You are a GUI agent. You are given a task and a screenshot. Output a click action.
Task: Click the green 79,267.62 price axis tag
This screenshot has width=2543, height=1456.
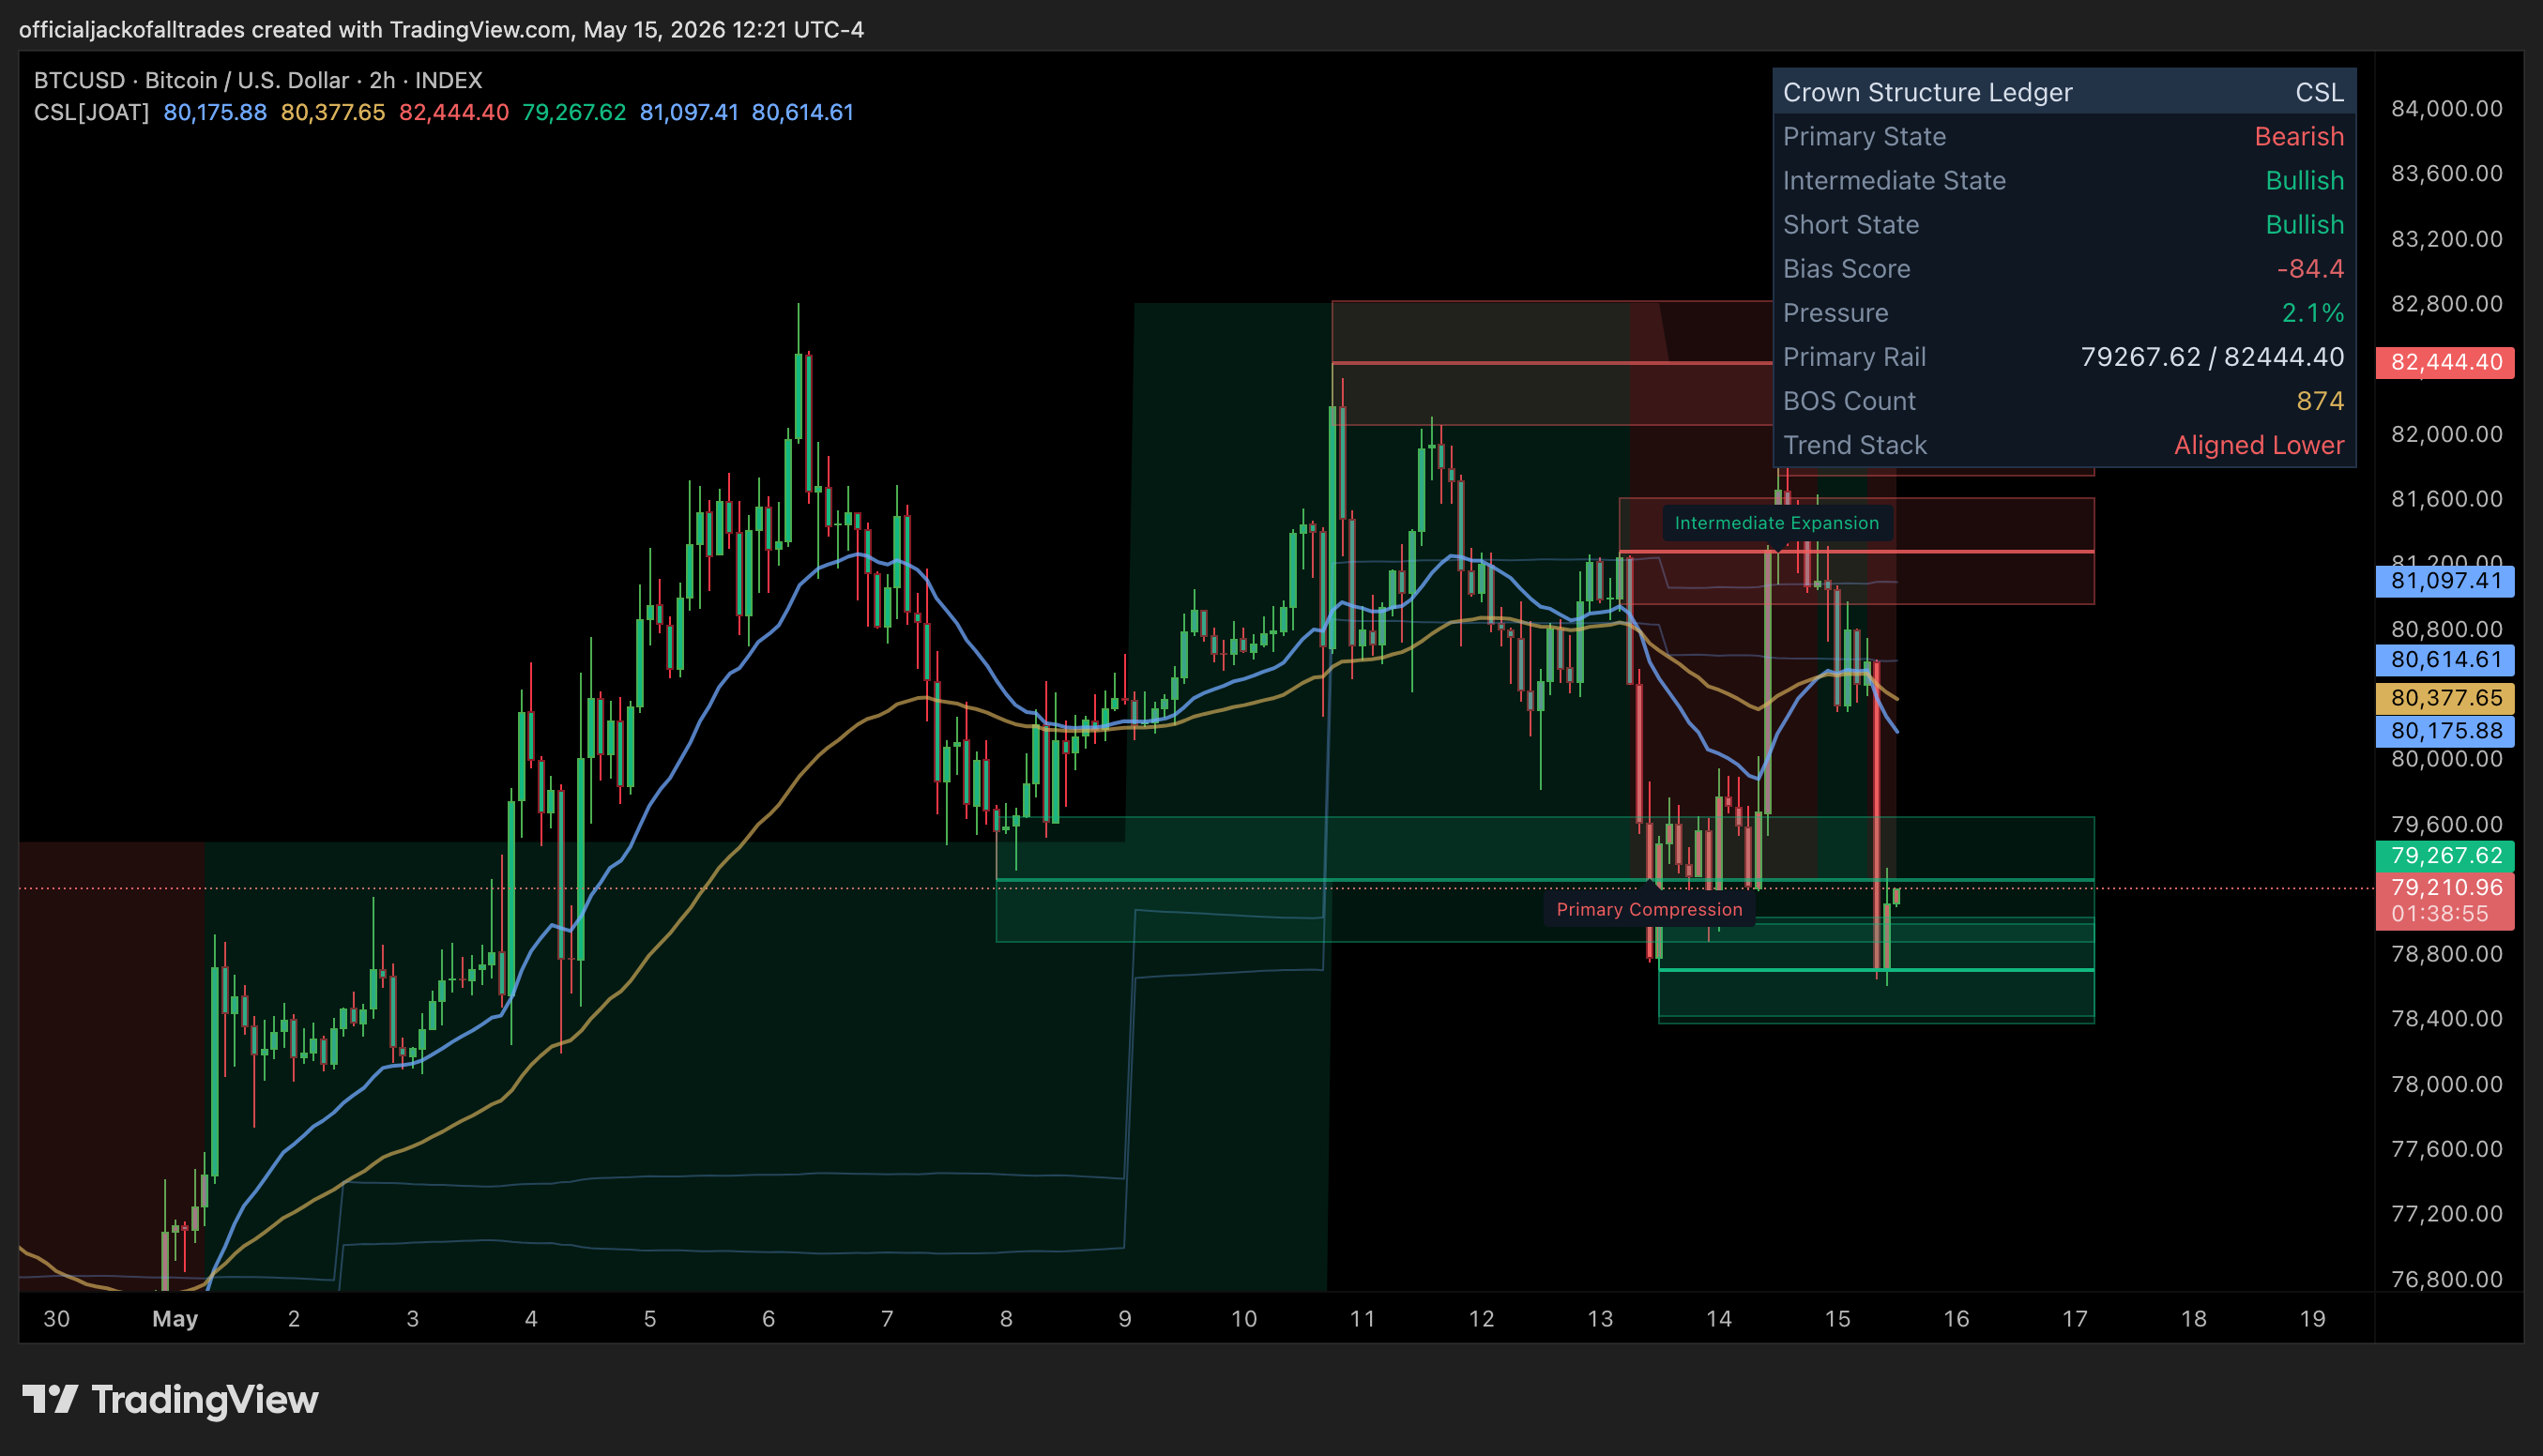point(2445,856)
